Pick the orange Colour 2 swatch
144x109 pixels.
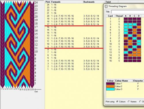pos(110,86)
